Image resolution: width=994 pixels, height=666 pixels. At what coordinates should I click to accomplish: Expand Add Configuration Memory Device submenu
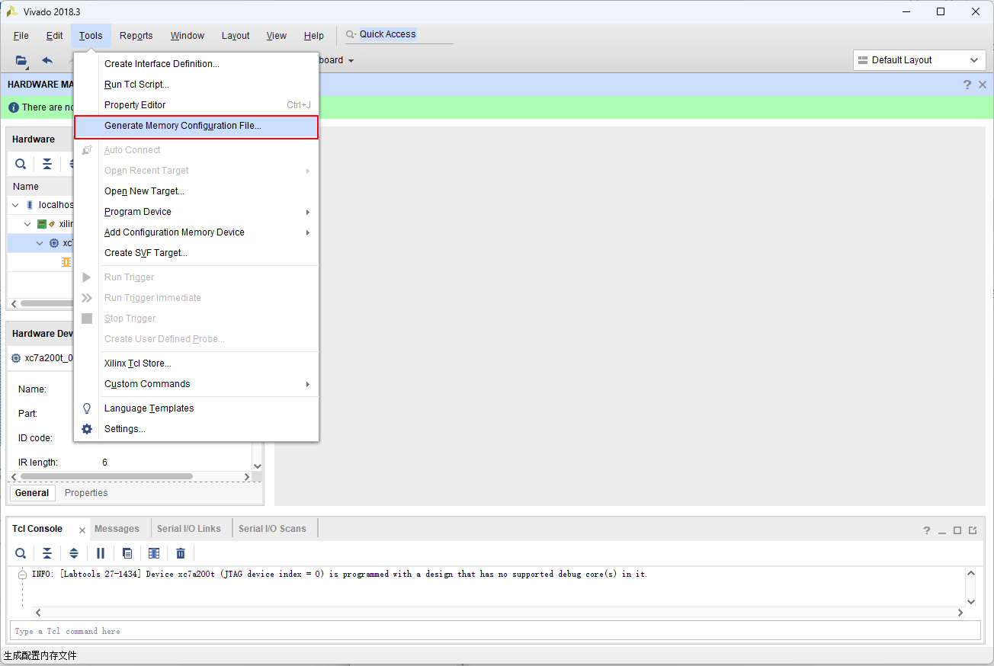(308, 232)
